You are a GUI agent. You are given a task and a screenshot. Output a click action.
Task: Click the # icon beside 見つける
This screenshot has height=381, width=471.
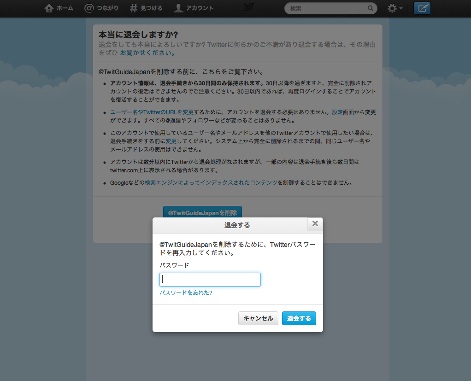[x=133, y=8]
